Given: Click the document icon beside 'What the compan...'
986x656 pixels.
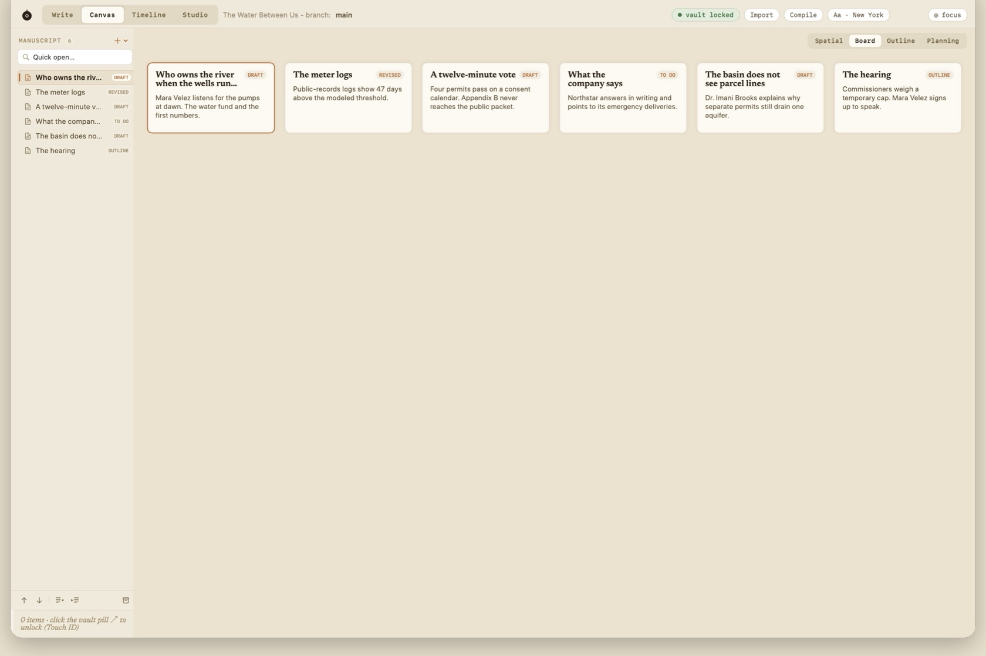Looking at the screenshot, I should 28,121.
